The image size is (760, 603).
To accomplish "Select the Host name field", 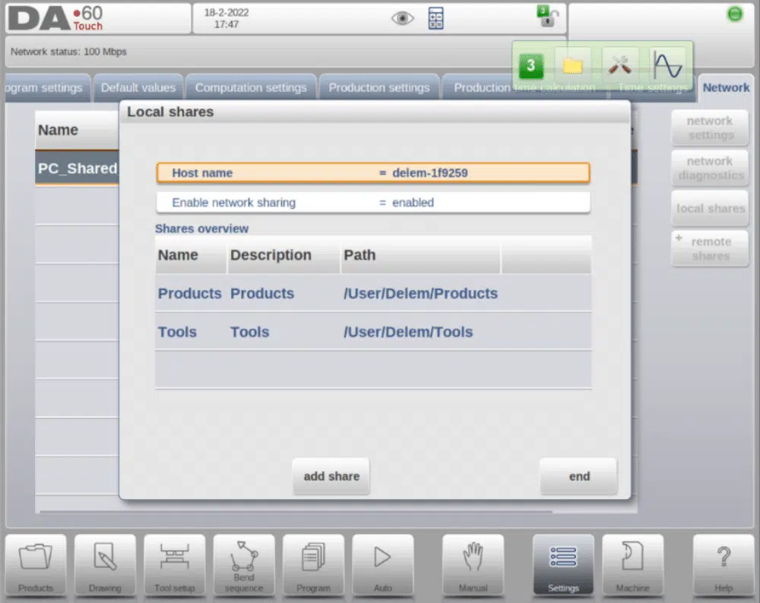I will [373, 173].
